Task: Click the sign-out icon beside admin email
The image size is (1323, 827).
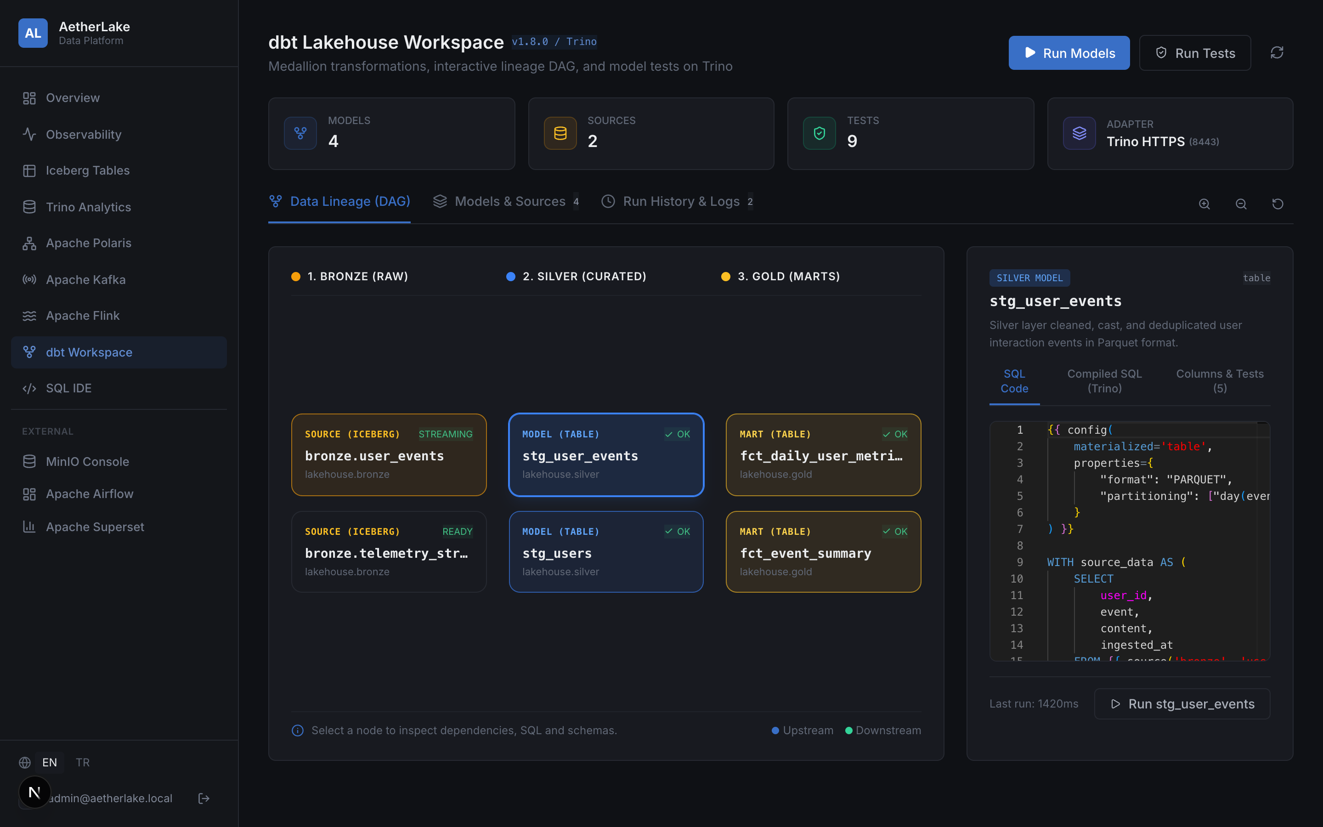Action: pyautogui.click(x=204, y=799)
